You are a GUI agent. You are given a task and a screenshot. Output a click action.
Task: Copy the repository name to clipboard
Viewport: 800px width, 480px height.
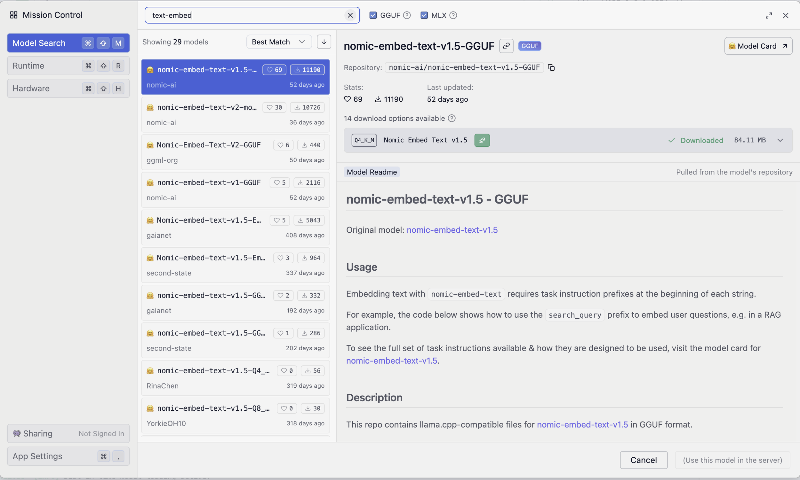pos(551,67)
